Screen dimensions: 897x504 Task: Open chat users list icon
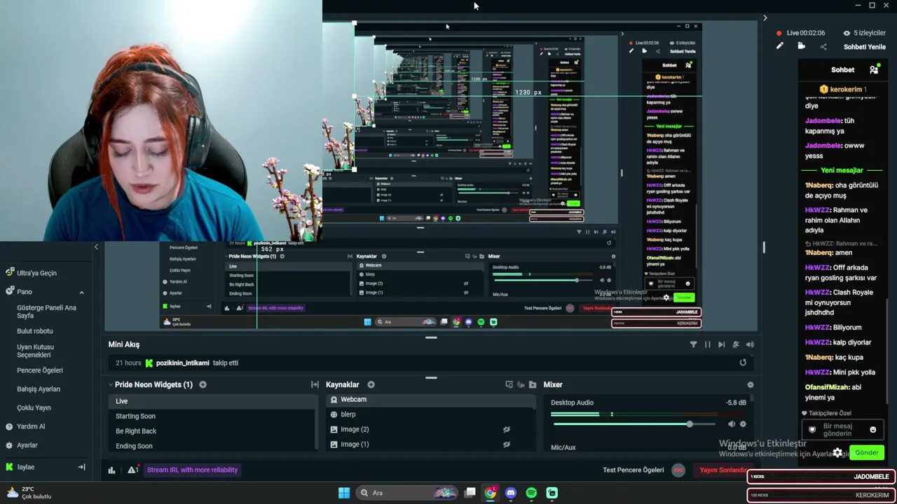[x=874, y=69]
